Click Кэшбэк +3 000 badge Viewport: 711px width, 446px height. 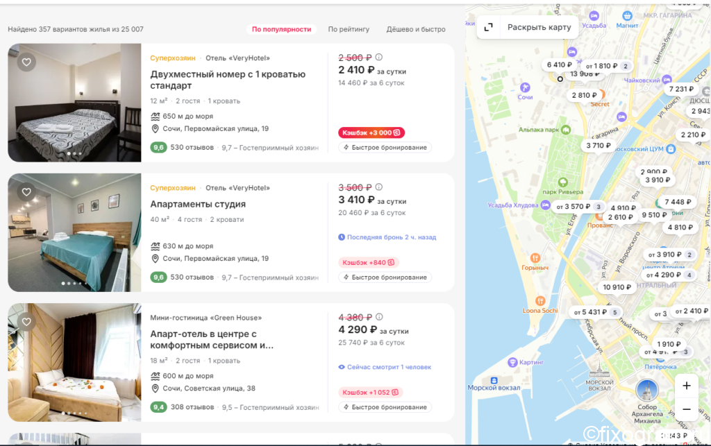[x=371, y=132]
